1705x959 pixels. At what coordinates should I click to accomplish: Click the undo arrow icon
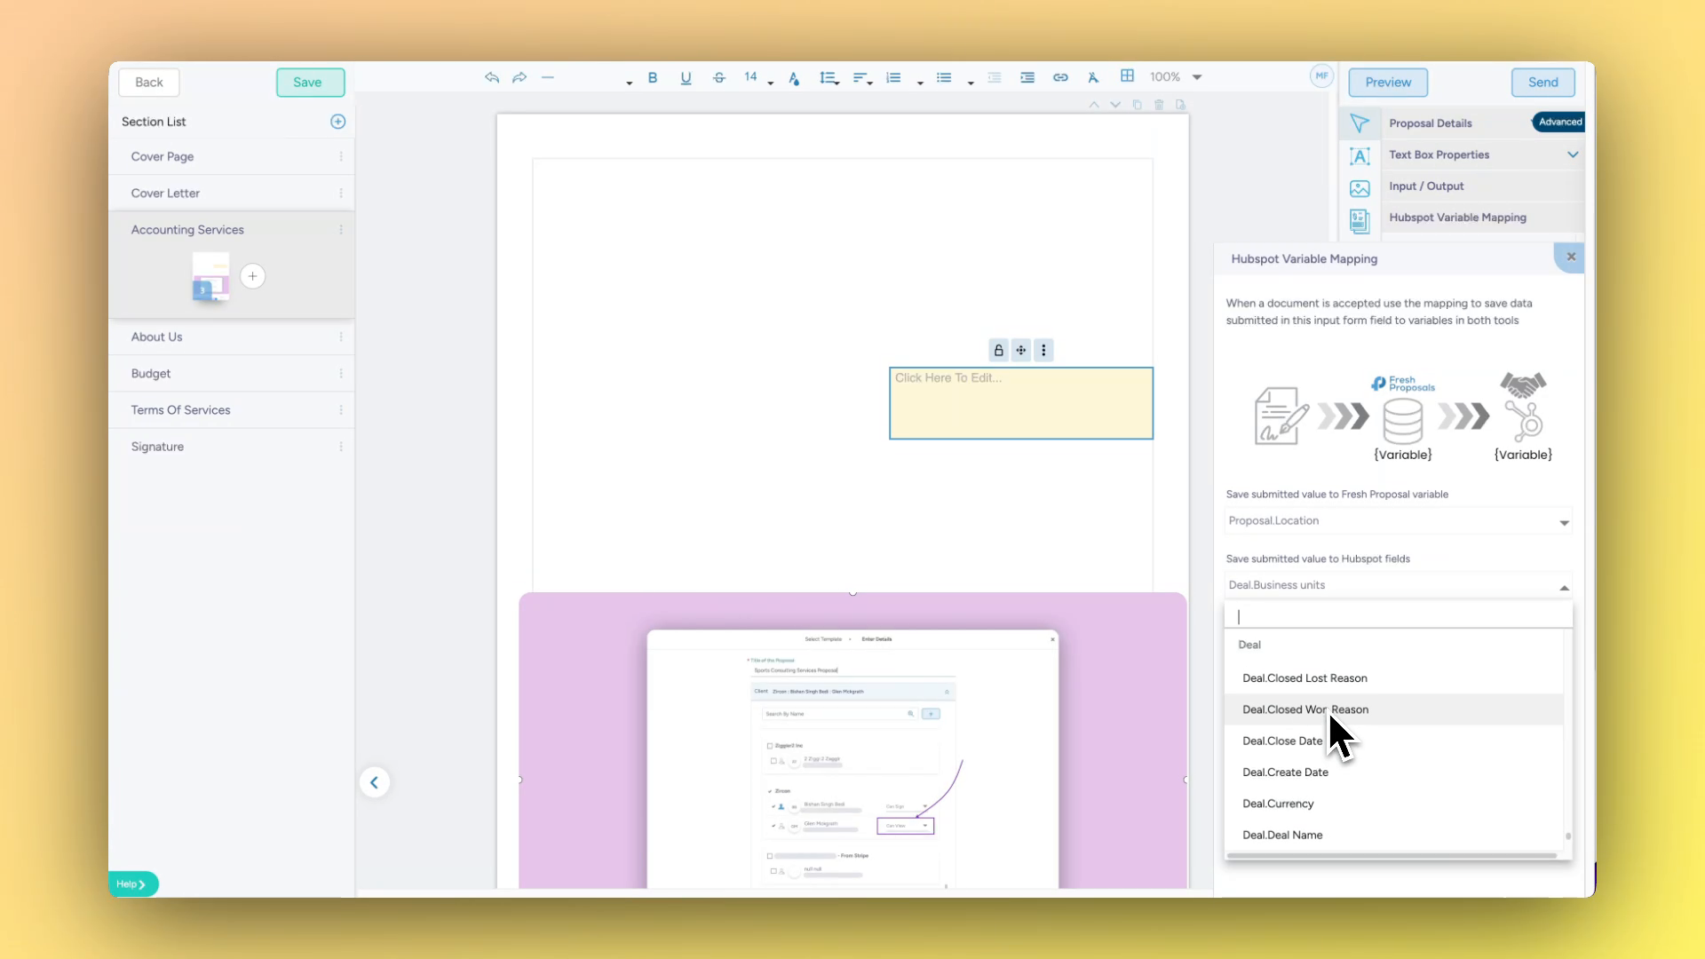coord(492,77)
